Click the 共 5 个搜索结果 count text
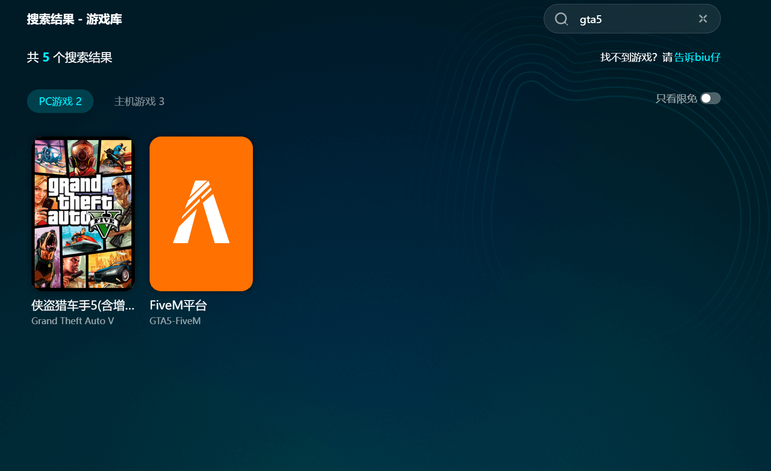 (69, 57)
